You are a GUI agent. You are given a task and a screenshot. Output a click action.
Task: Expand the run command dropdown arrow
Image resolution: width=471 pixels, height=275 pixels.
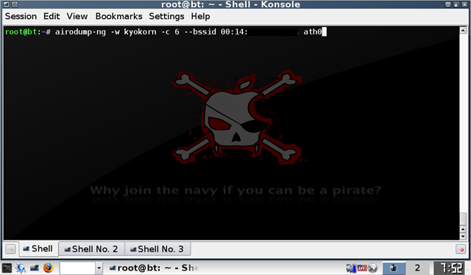click(99, 268)
